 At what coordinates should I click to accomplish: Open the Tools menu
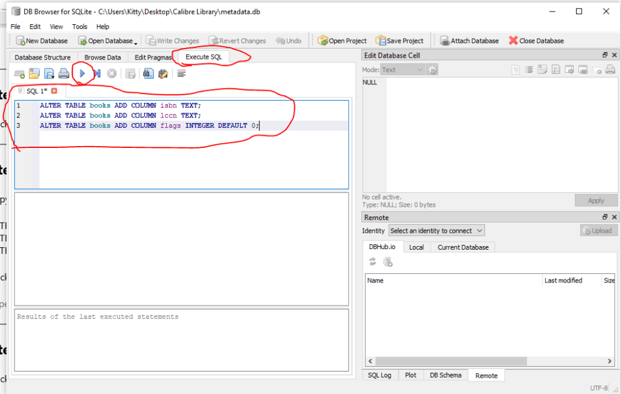[79, 27]
